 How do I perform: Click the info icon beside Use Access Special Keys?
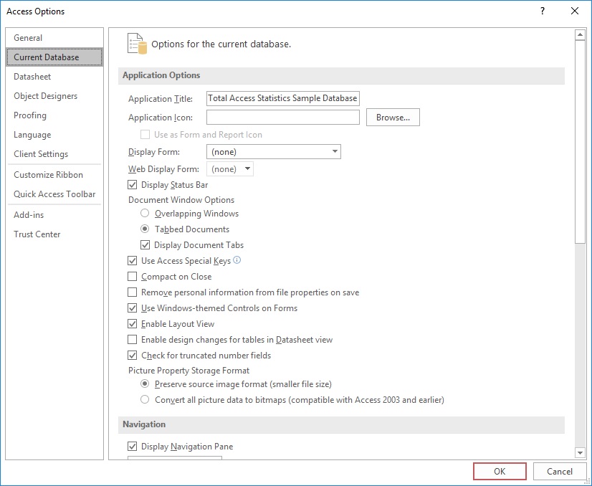[x=237, y=260]
